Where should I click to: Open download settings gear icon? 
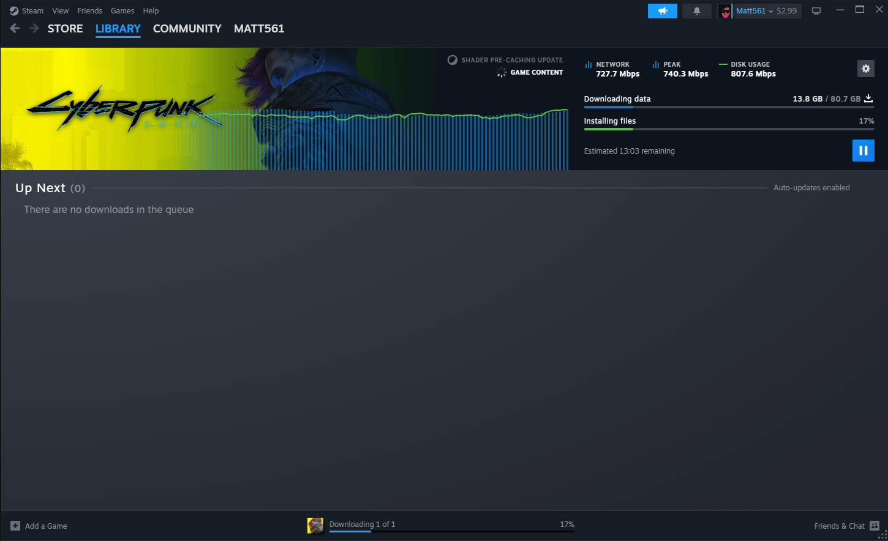point(865,69)
